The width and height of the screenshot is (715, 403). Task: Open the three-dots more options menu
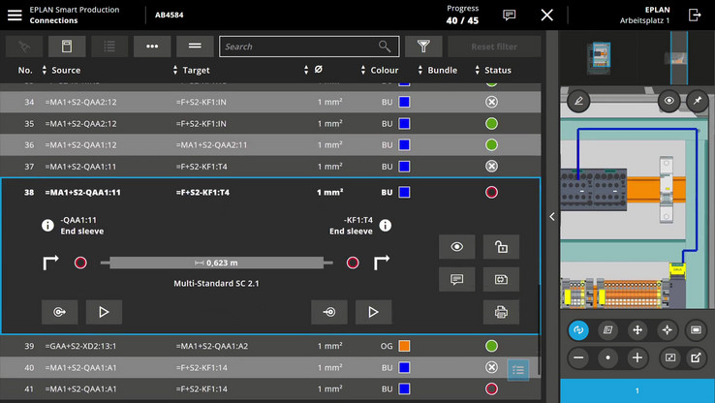(152, 46)
